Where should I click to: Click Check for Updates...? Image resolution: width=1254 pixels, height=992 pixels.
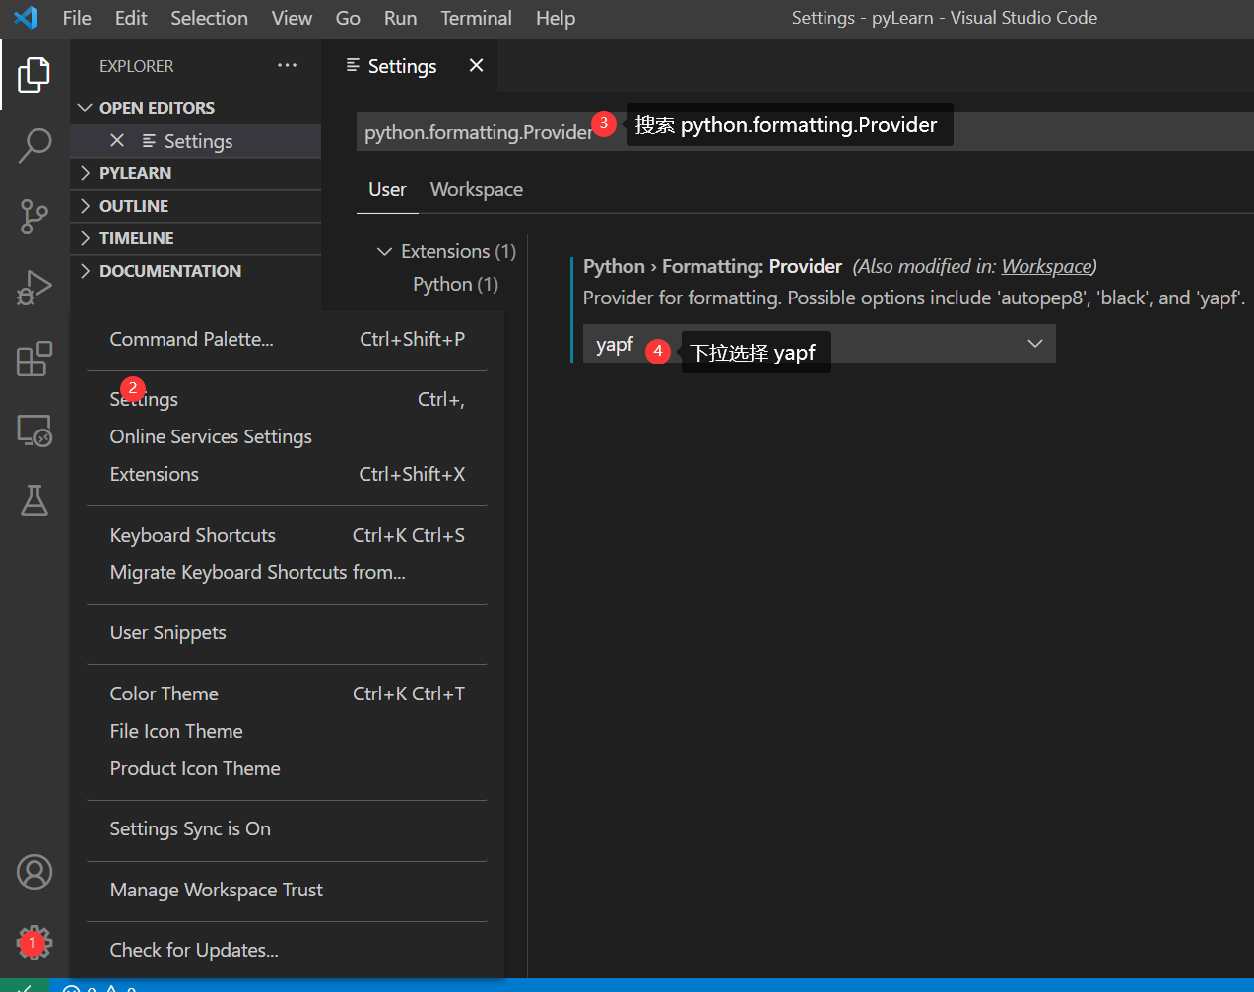coord(287,950)
